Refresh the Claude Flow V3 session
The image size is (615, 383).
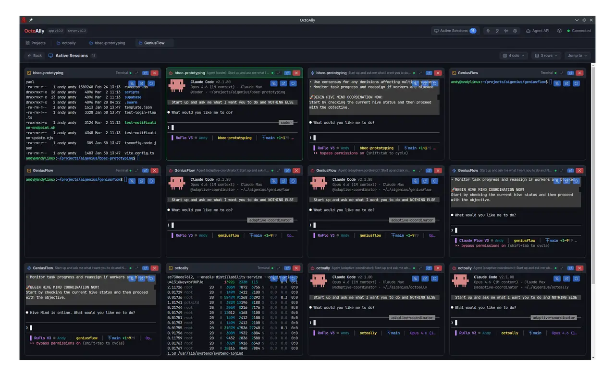(576, 181)
